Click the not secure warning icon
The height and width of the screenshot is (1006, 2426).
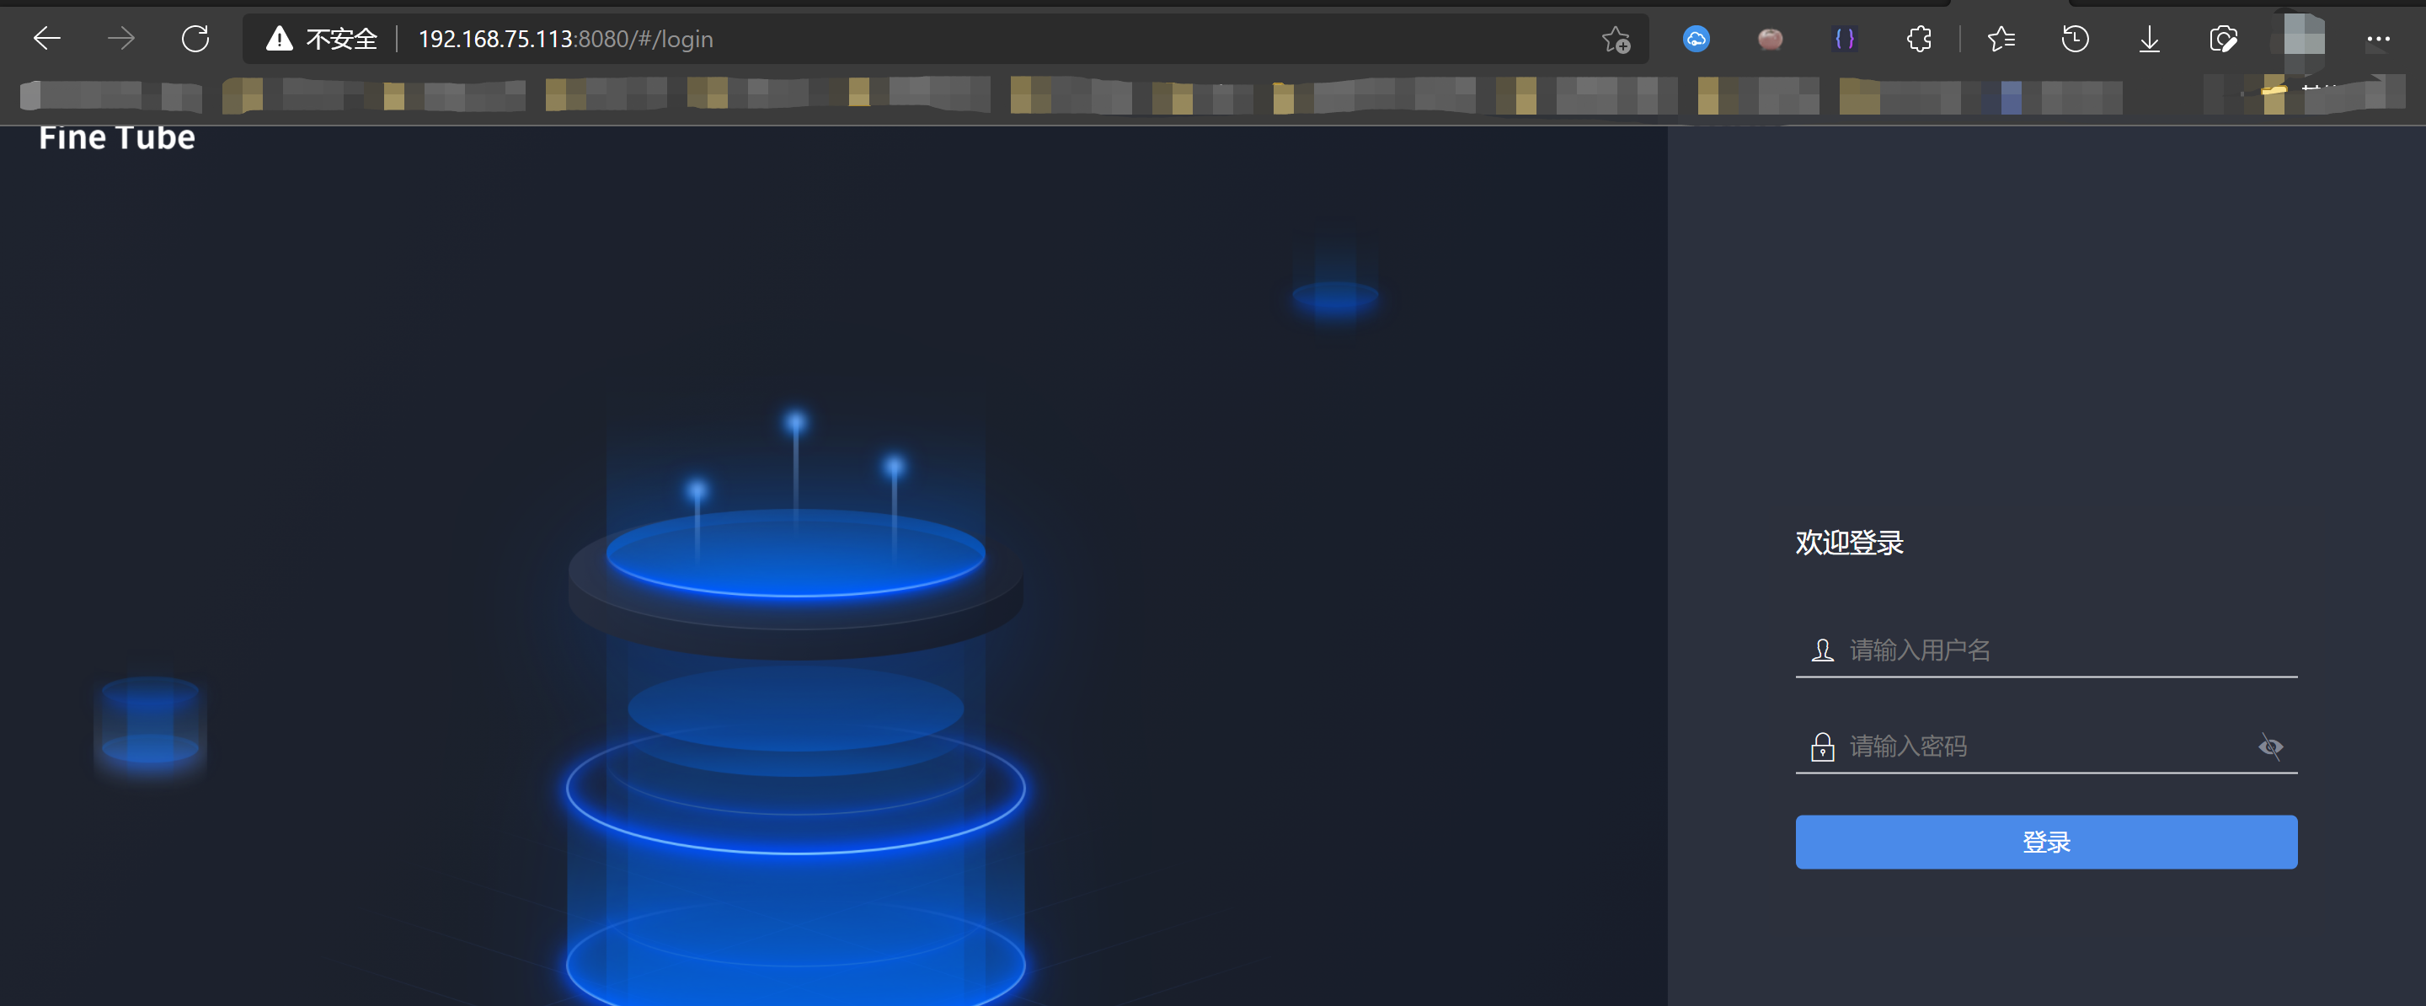pos(279,39)
